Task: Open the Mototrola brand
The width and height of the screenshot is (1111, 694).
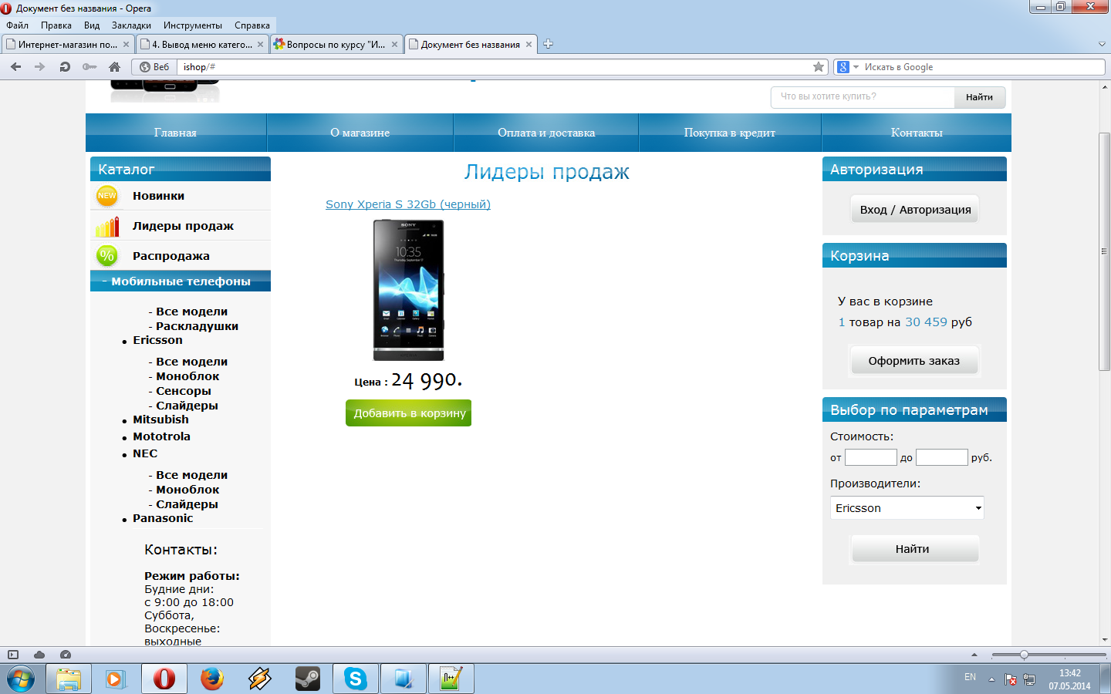Action: point(161,436)
